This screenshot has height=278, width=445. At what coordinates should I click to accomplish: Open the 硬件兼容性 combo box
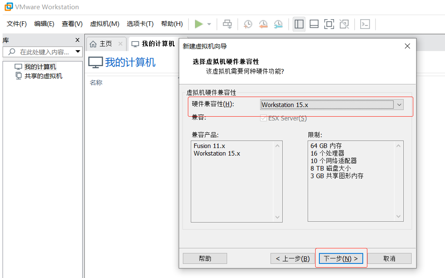click(332, 104)
